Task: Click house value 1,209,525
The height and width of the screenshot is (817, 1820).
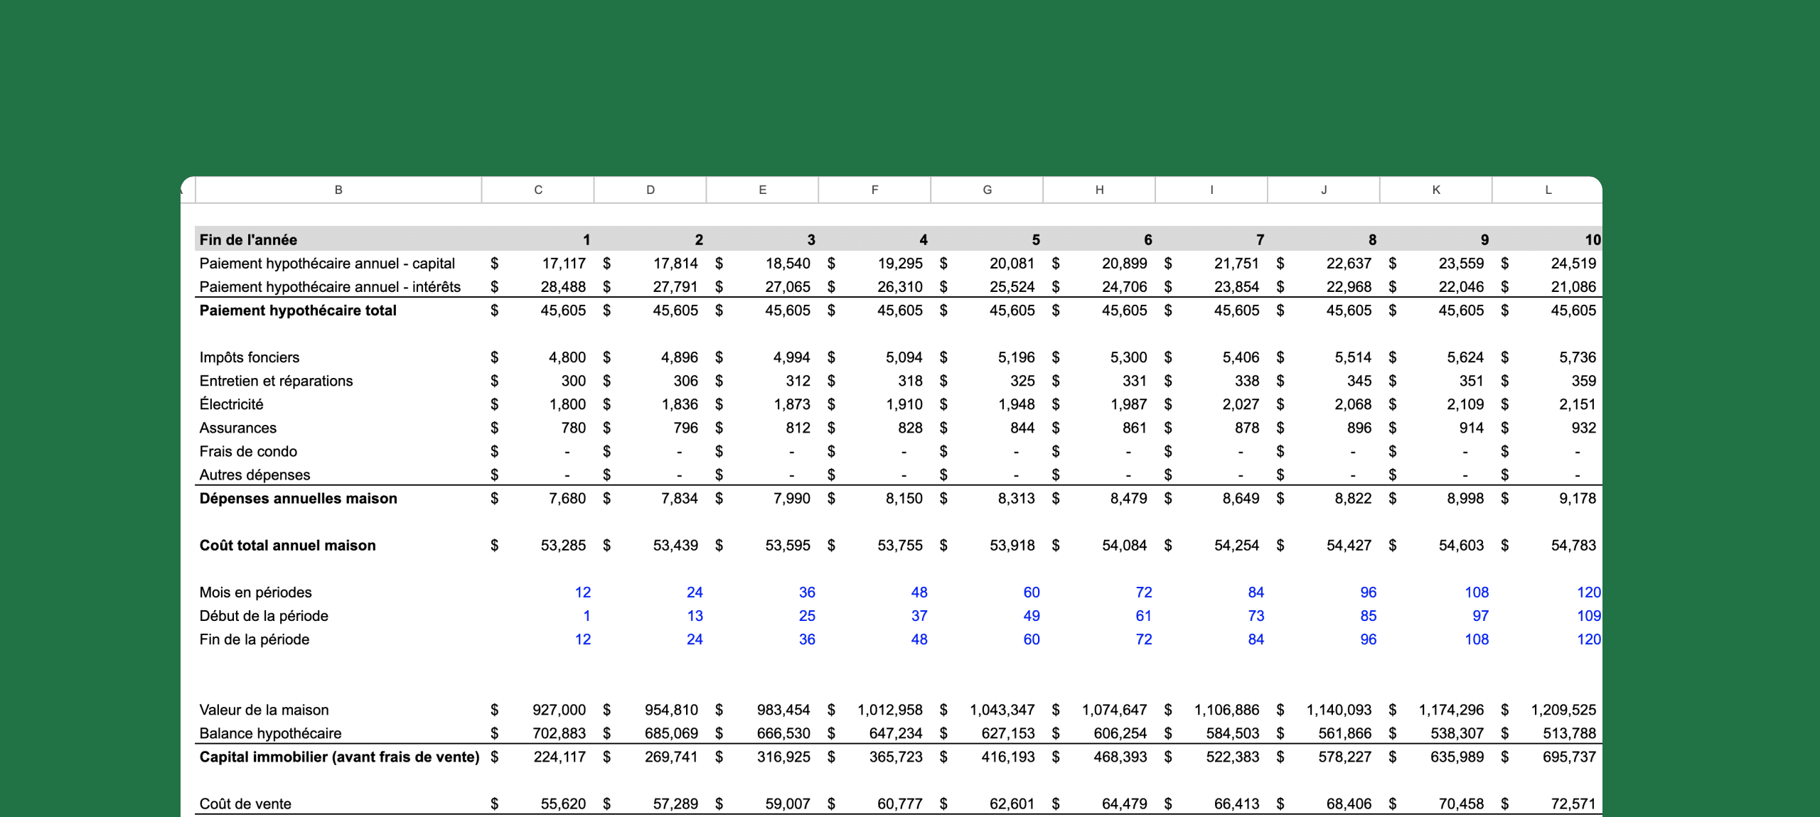Action: pos(1563,710)
